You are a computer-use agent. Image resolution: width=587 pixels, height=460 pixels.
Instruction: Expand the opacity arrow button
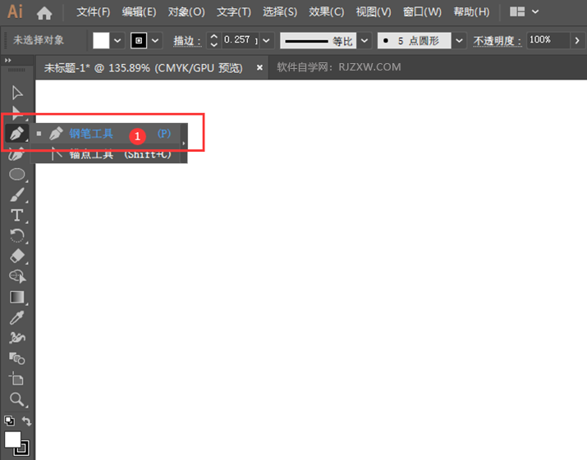pos(577,40)
